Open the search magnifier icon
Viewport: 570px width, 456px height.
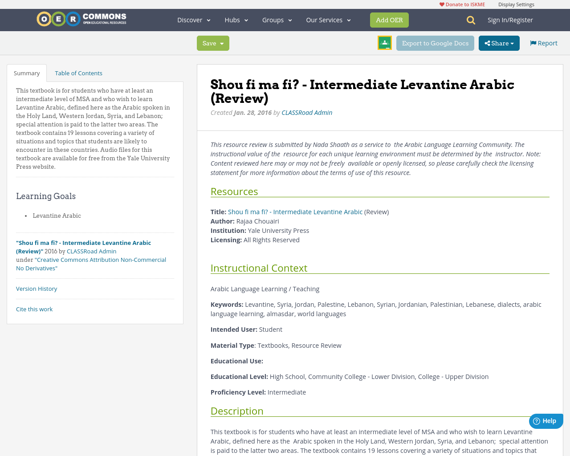[471, 20]
